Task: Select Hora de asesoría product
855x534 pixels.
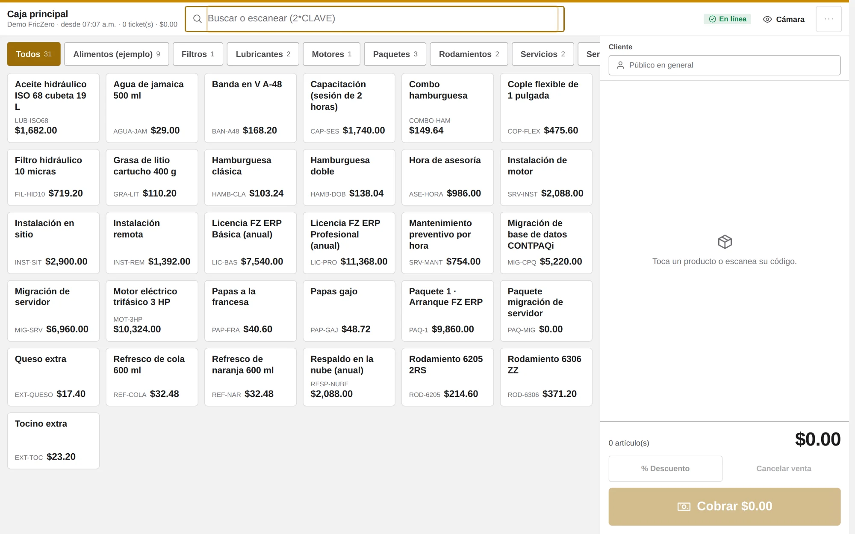Action: [448, 177]
